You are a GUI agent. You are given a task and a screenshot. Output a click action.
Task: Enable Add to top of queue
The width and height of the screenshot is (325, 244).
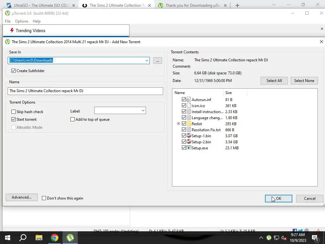coord(73,119)
